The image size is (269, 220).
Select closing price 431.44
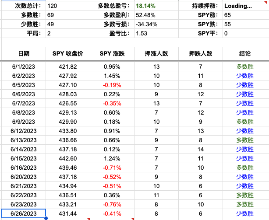point(68,214)
